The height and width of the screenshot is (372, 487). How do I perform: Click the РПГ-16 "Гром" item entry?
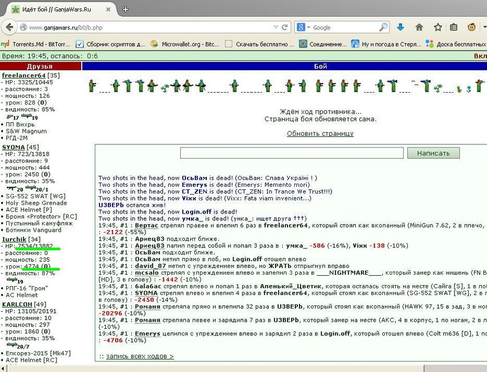[27, 288]
